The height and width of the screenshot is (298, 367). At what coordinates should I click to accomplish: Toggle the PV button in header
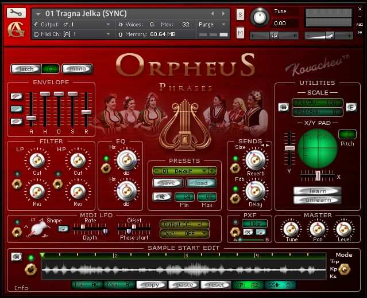(x=360, y=33)
